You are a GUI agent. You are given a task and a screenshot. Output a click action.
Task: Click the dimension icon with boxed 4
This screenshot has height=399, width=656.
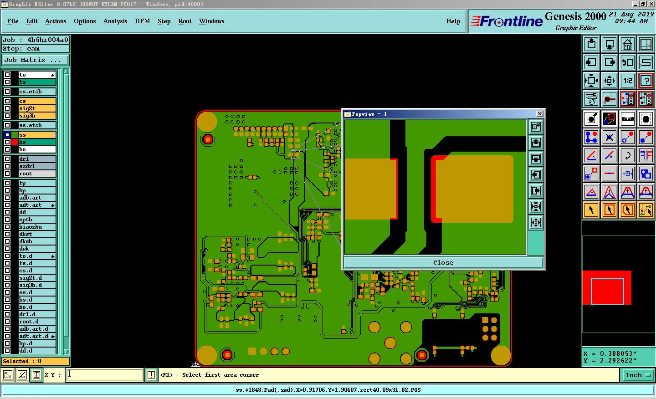pyautogui.click(x=628, y=174)
